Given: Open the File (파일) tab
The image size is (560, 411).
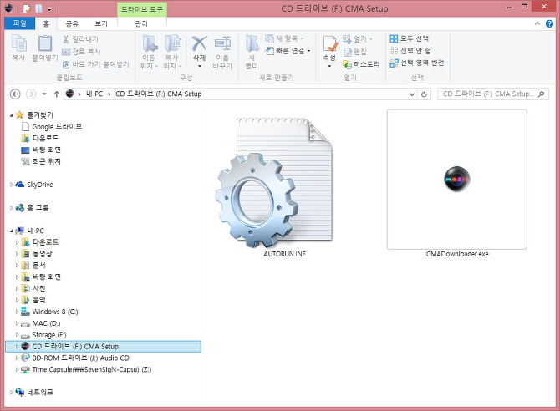Looking at the screenshot, I should pyautogui.click(x=20, y=23).
